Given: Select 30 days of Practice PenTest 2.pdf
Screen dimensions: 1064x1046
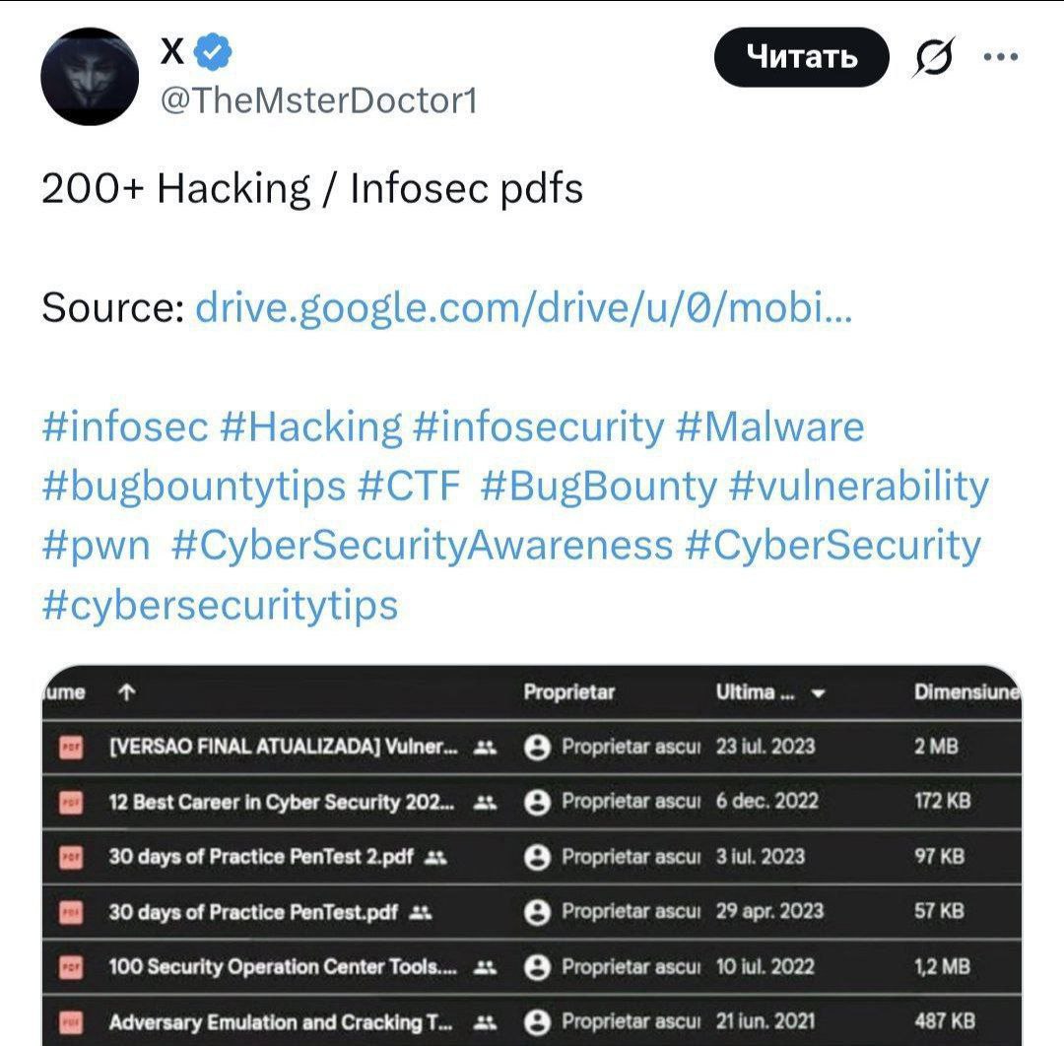Looking at the screenshot, I should pyautogui.click(x=260, y=857).
